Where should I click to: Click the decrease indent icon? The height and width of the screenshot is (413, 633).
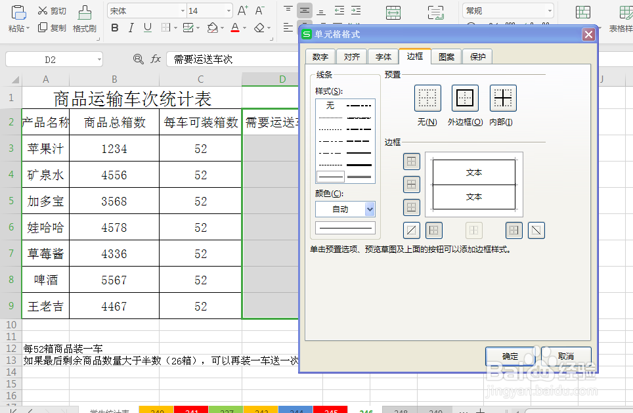339,11
